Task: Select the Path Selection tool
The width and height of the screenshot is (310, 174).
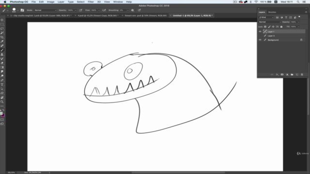Action: (x=2, y=89)
